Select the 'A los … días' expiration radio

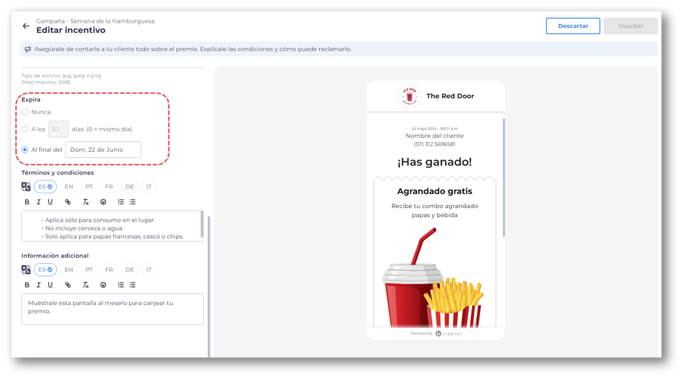[x=25, y=129]
